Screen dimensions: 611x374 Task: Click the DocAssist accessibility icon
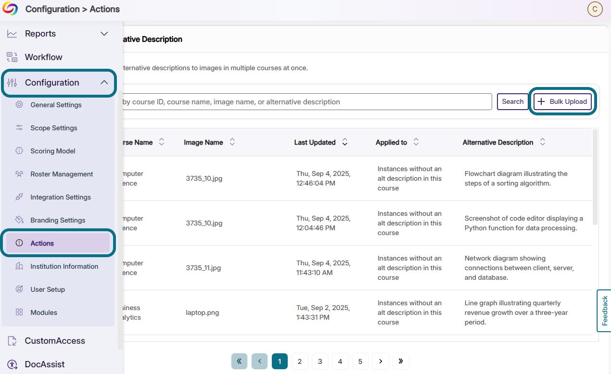13,364
